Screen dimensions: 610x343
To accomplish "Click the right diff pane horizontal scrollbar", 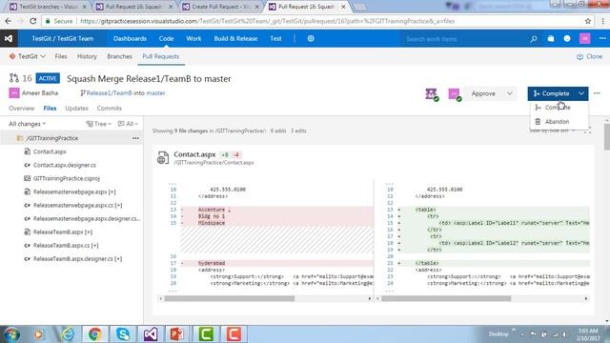I will tap(446, 298).
